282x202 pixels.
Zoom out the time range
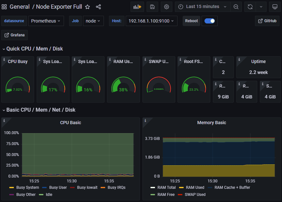click(236, 7)
